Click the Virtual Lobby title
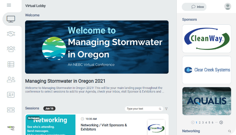The image size is (236, 135). pyautogui.click(x=36, y=6)
